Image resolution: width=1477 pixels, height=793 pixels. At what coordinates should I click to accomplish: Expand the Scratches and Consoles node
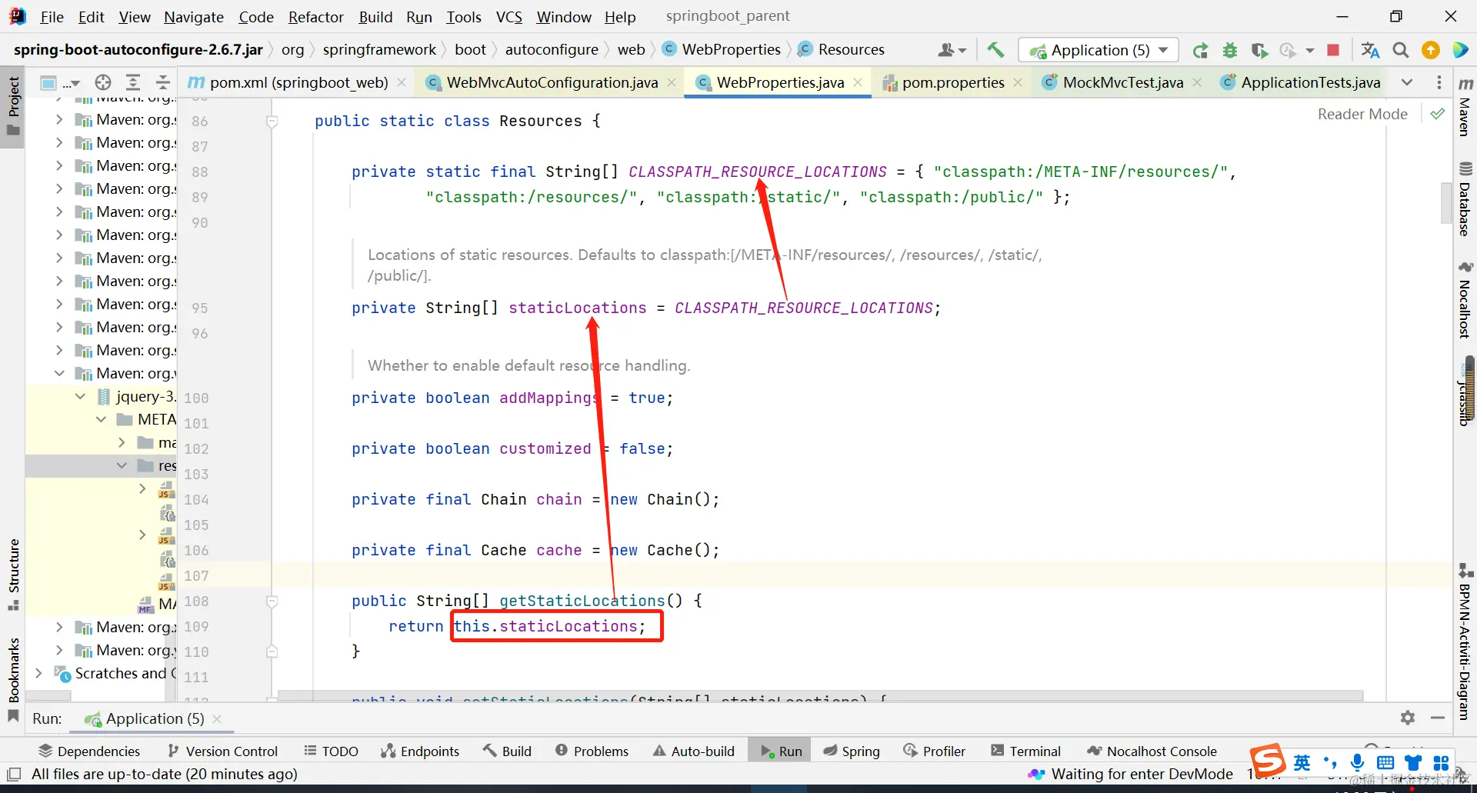pos(38,674)
